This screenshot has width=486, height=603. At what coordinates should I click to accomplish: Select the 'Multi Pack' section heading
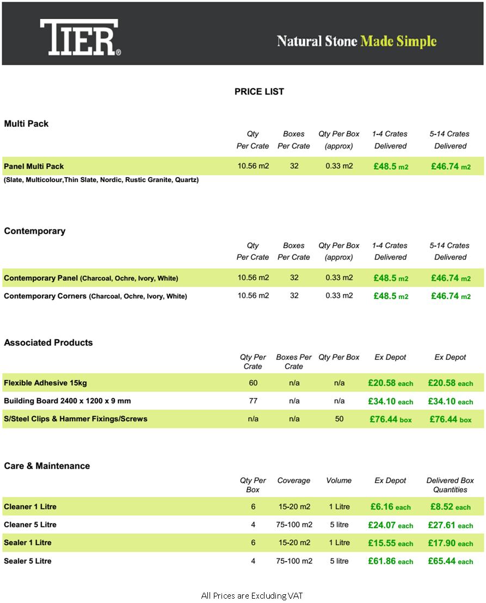(26, 123)
